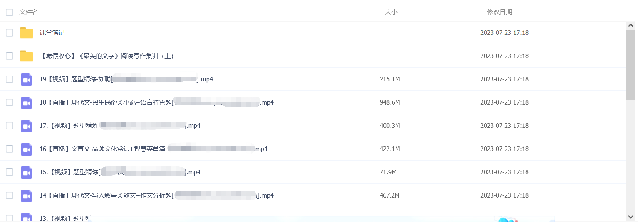The image size is (638, 222).
Task: Sort files by 修改日期 column header
Action: tap(500, 12)
